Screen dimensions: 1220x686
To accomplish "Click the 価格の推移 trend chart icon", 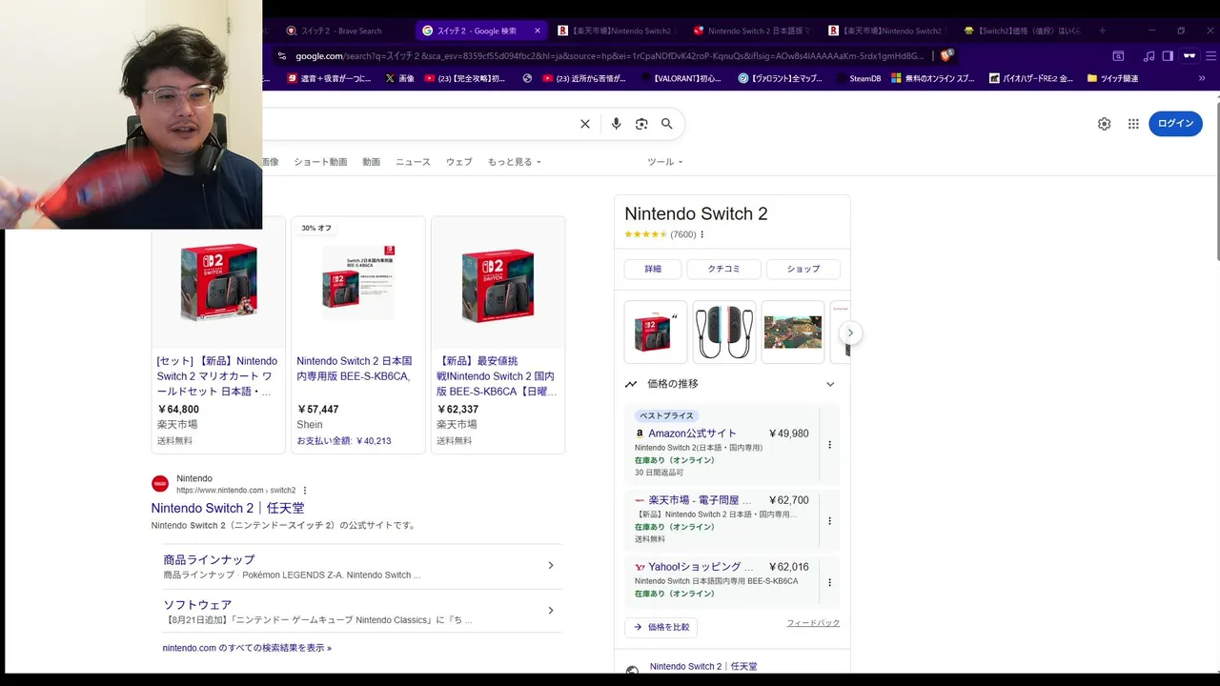I will coord(631,384).
